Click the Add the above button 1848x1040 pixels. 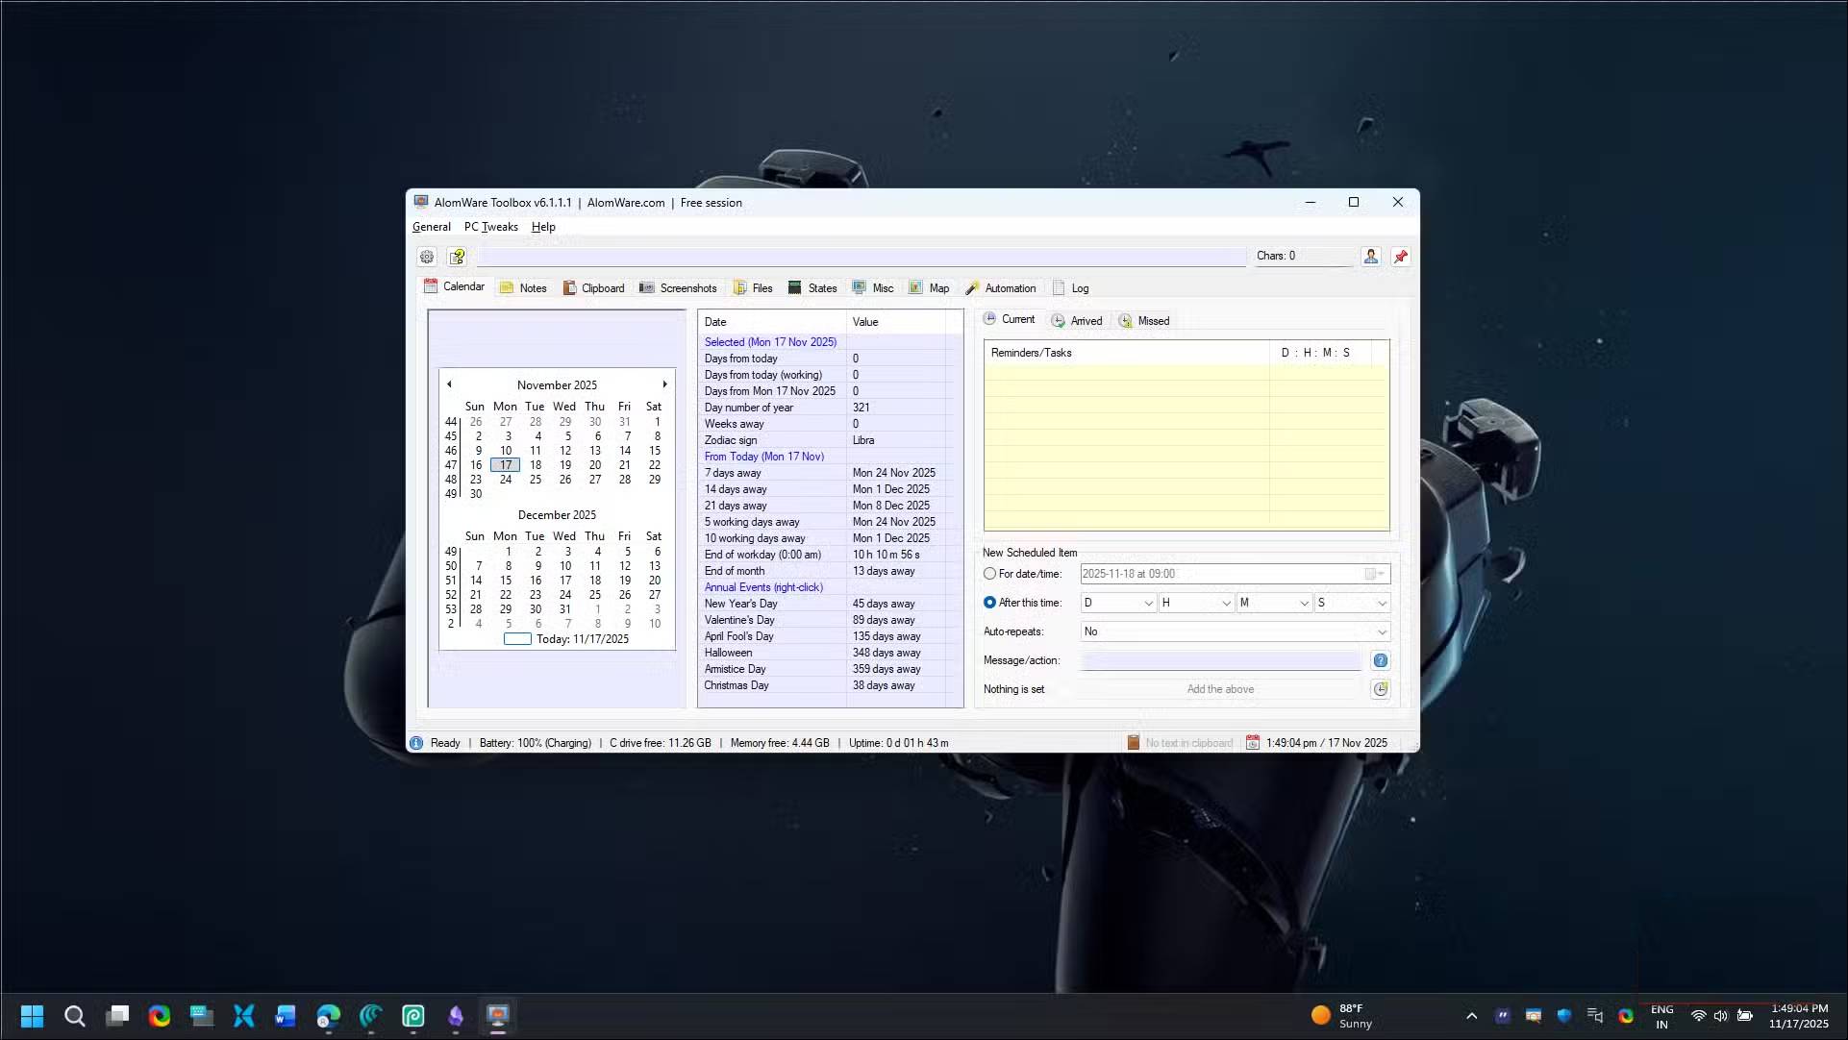tap(1220, 689)
